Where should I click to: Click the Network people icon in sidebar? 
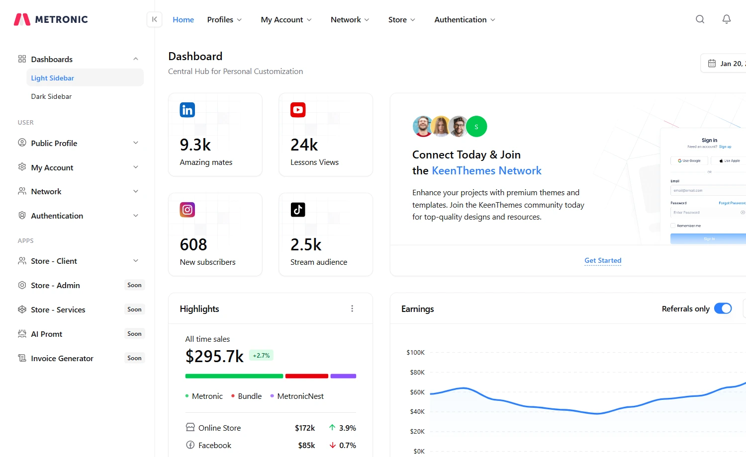(x=22, y=191)
